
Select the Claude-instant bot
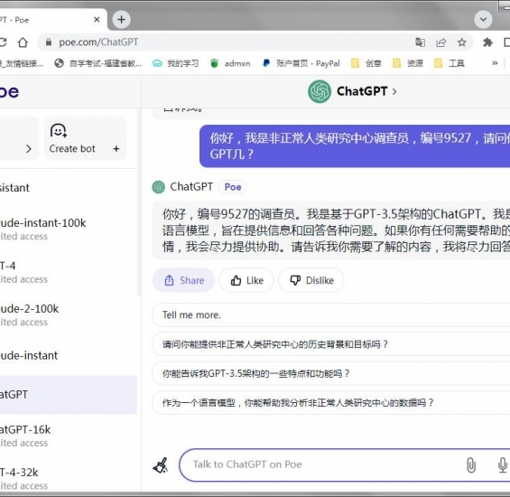coord(69,355)
